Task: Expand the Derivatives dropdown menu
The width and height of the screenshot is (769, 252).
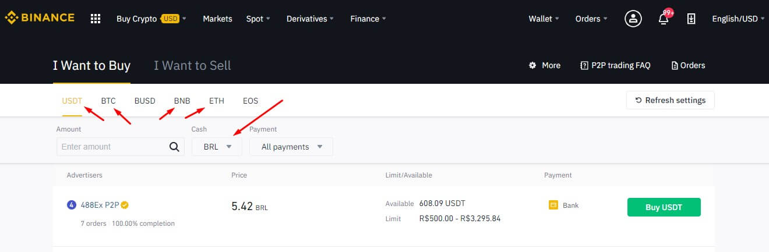Action: click(310, 19)
